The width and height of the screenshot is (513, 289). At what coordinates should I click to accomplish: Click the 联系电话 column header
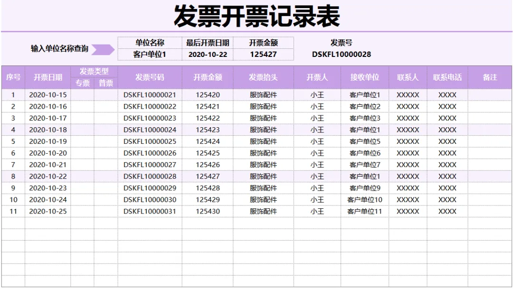[447, 77]
